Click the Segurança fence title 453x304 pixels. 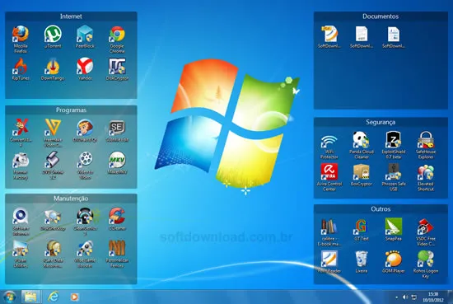click(x=381, y=122)
